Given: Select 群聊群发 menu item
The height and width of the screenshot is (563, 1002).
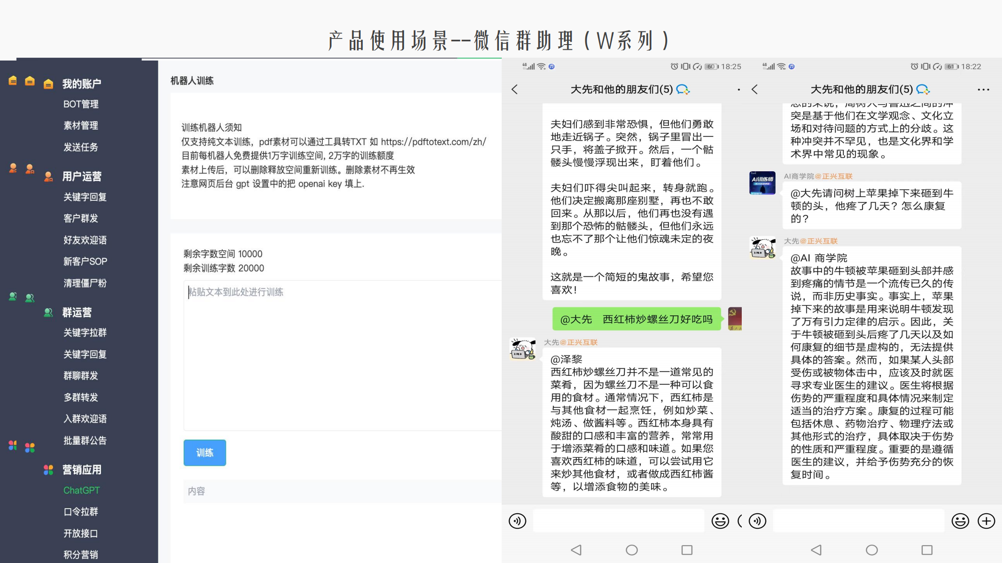Looking at the screenshot, I should [81, 376].
